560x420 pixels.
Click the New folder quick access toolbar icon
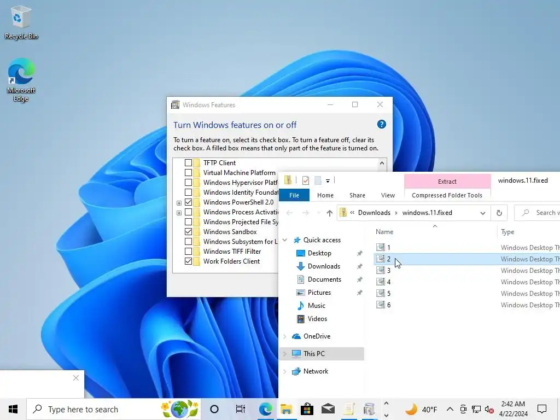(318, 180)
